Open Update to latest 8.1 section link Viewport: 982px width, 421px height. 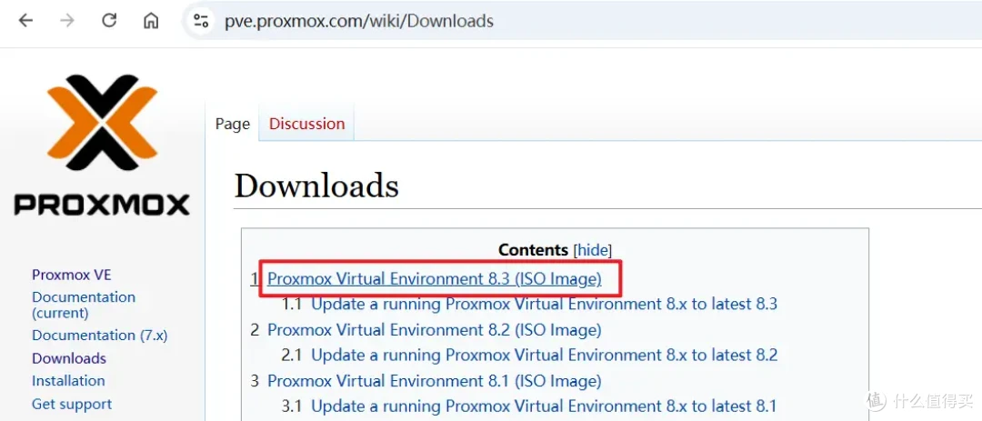[x=544, y=406]
